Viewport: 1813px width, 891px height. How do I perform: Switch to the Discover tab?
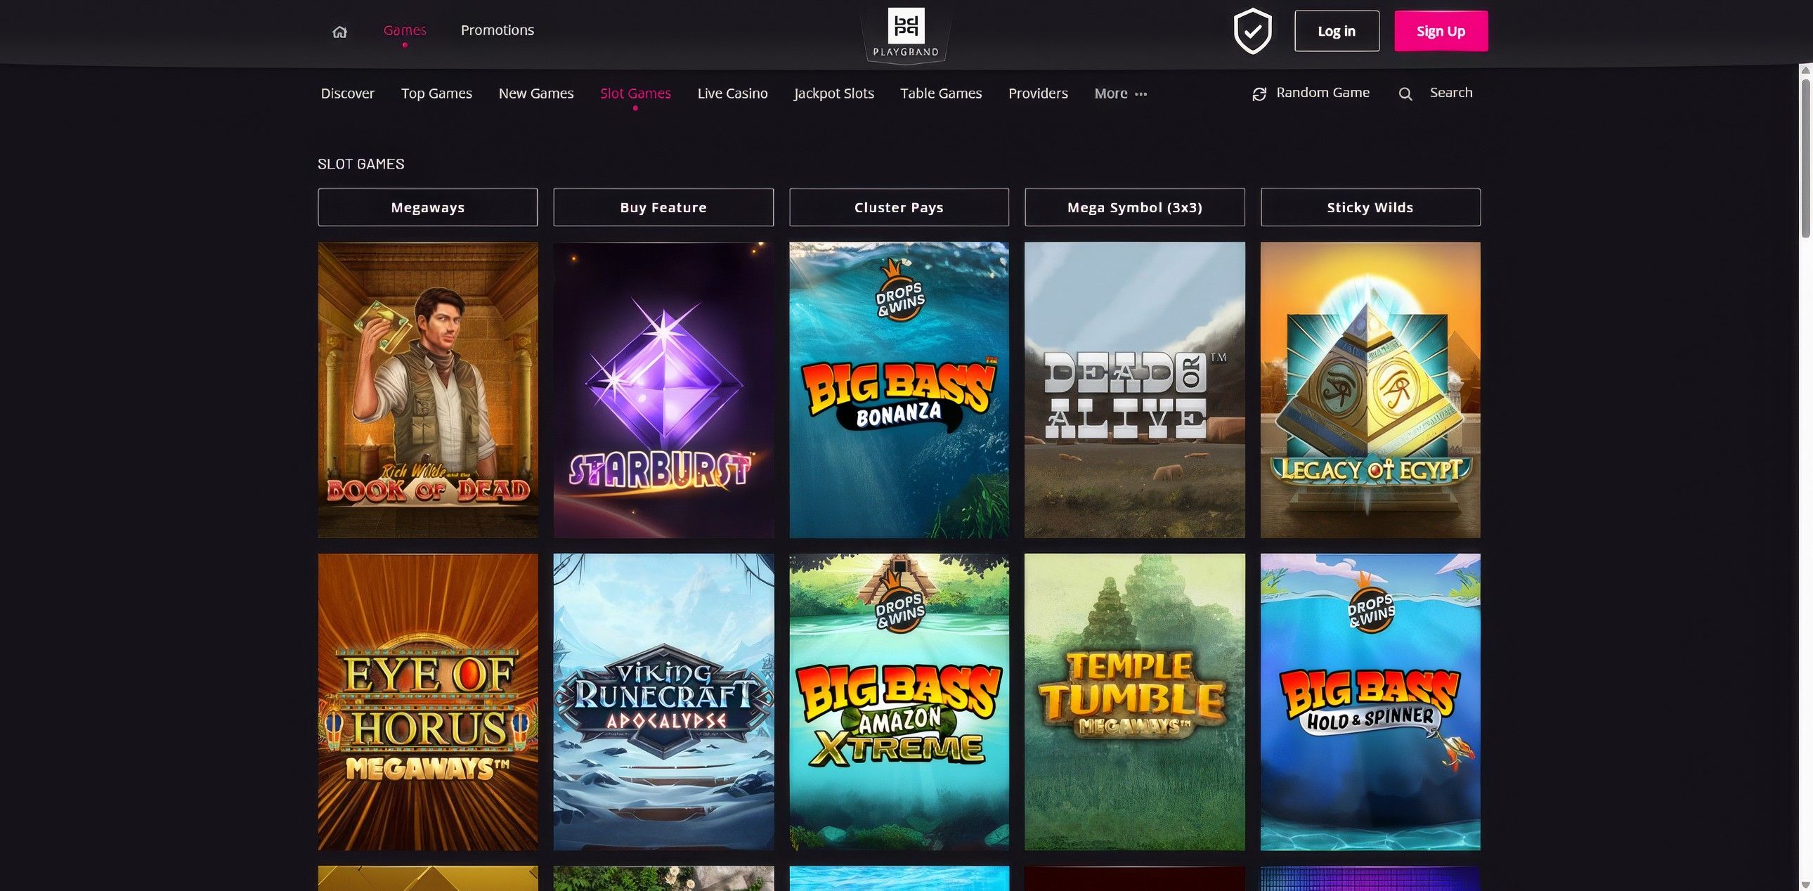coord(348,93)
